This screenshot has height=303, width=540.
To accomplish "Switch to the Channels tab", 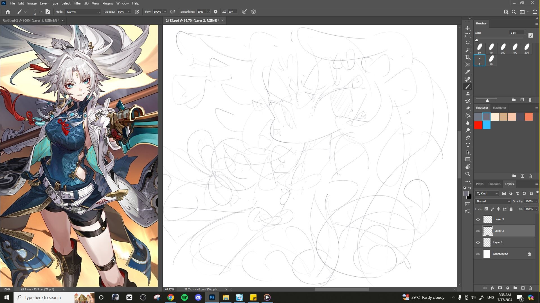I will pyautogui.click(x=494, y=184).
